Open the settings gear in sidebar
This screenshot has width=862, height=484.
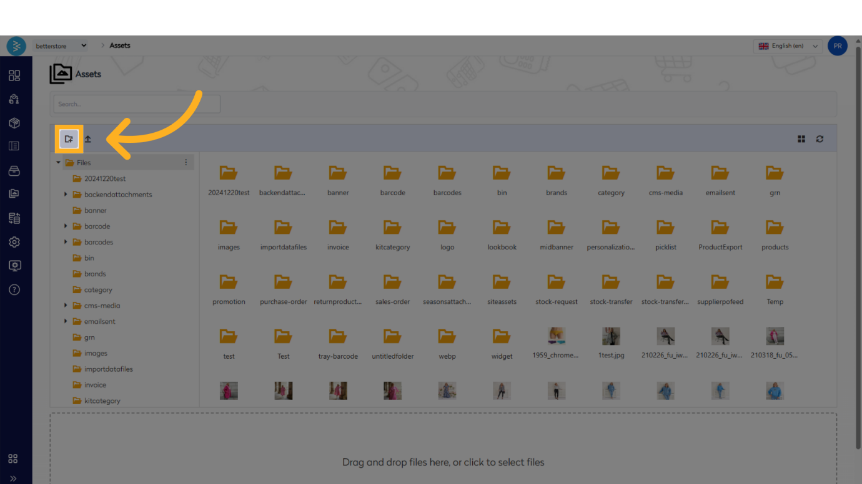(14, 242)
